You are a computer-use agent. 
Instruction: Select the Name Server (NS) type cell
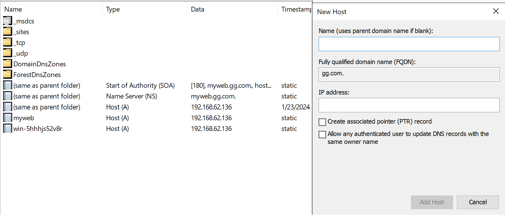pos(131,96)
